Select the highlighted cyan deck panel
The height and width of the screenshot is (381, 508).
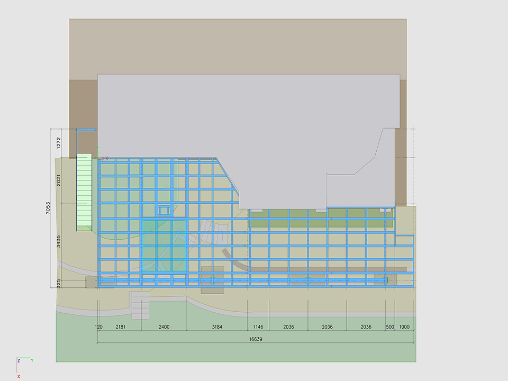pos(164,246)
